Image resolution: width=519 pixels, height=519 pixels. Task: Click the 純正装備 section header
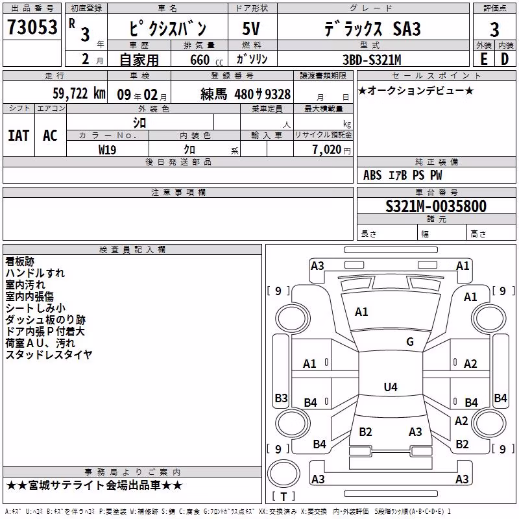[x=436, y=162]
